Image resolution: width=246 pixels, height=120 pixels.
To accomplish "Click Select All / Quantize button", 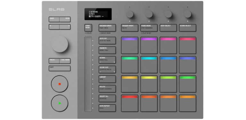I will pyautogui.click(x=107, y=98).
